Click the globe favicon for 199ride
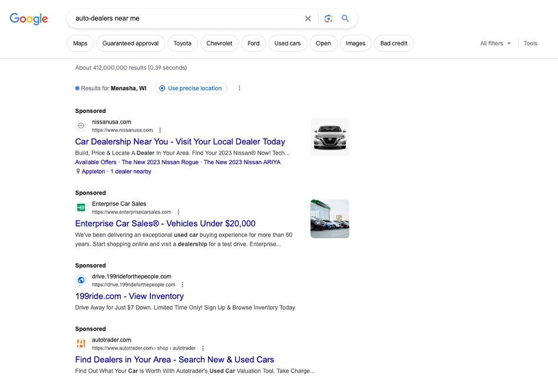The width and height of the screenshot is (558, 391). [x=81, y=280]
